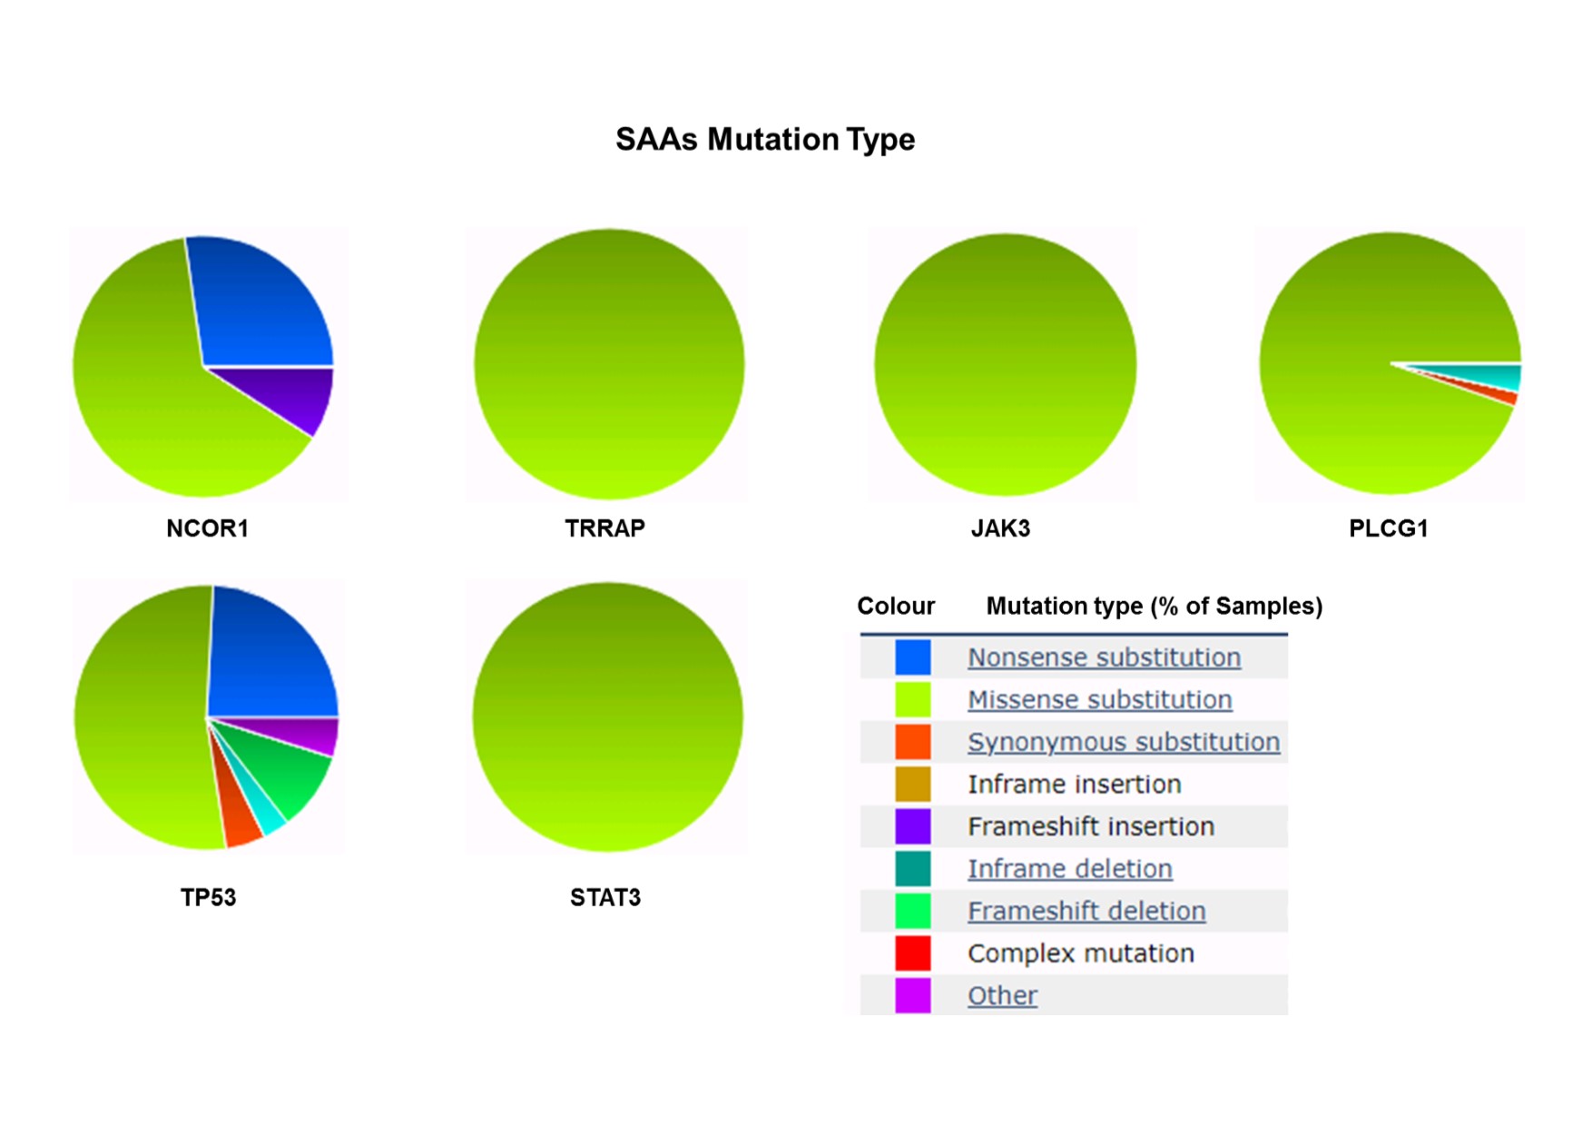Click the blue Nonsense substitution swatch
1592x1126 pixels.
(x=912, y=657)
